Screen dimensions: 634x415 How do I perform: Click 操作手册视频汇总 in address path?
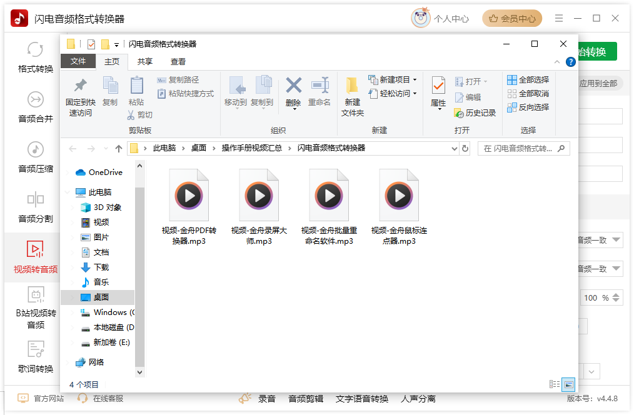coord(251,148)
